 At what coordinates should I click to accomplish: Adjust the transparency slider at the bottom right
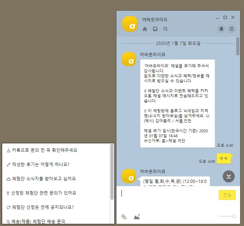tap(227, 216)
